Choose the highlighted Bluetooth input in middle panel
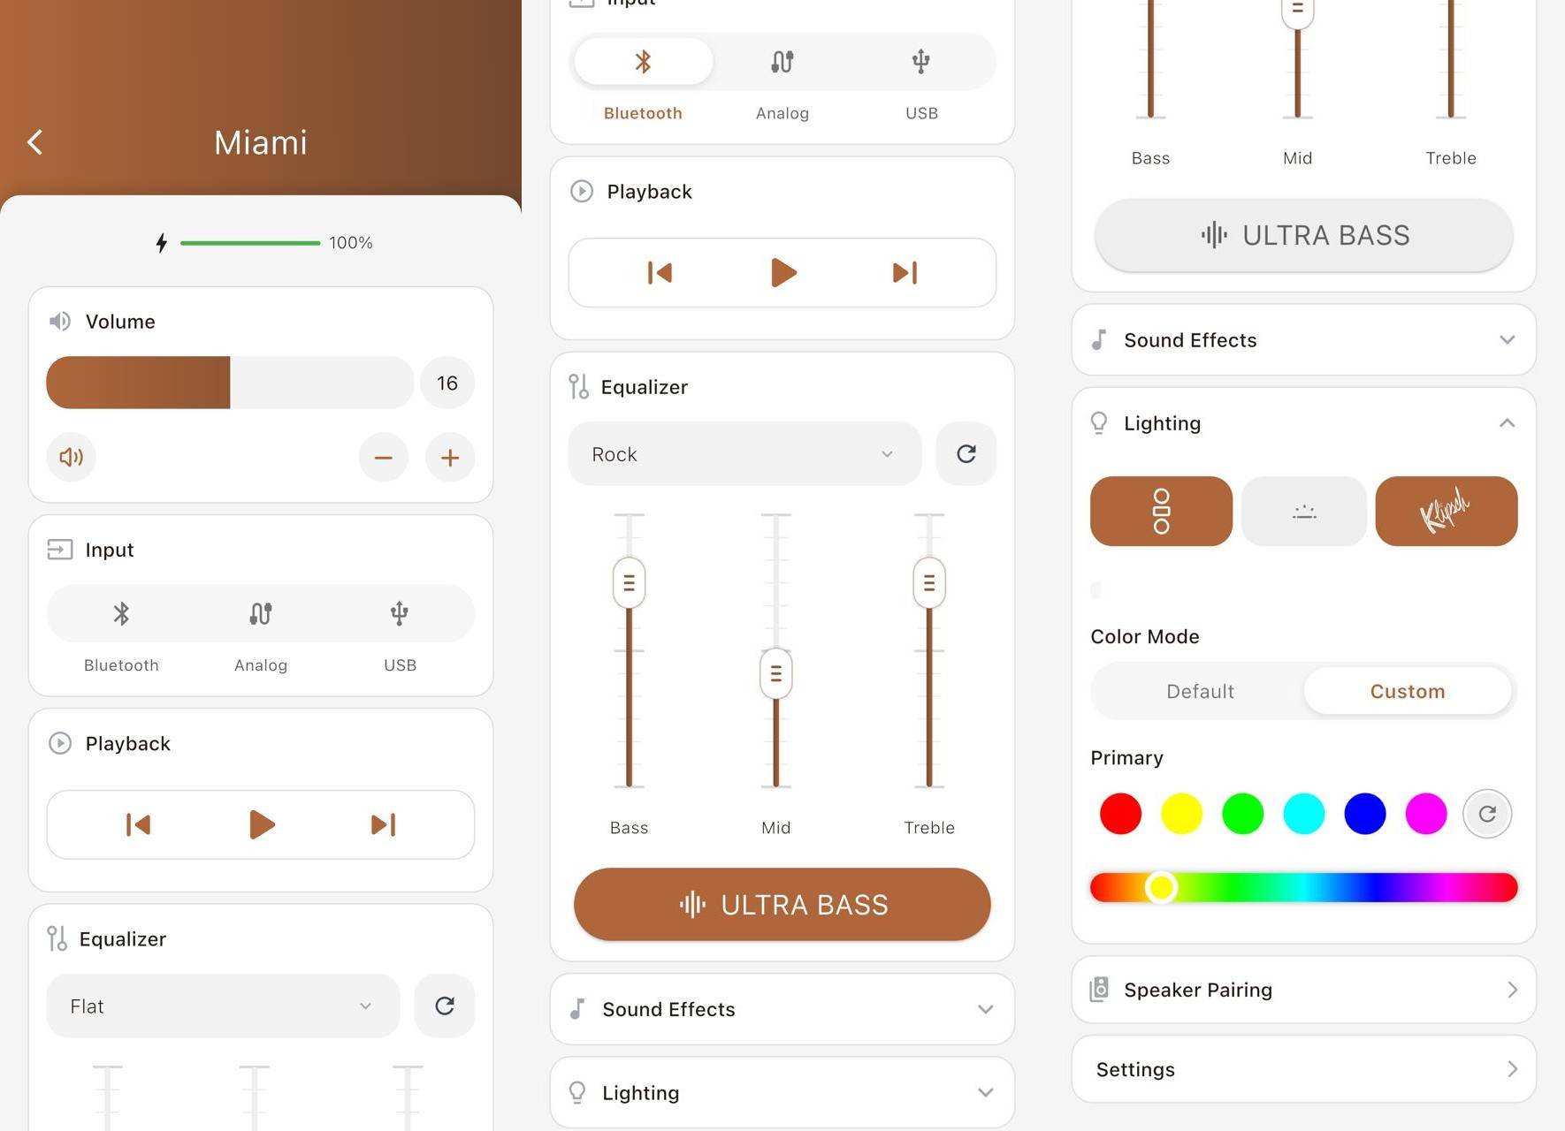The image size is (1565, 1131). 643,62
